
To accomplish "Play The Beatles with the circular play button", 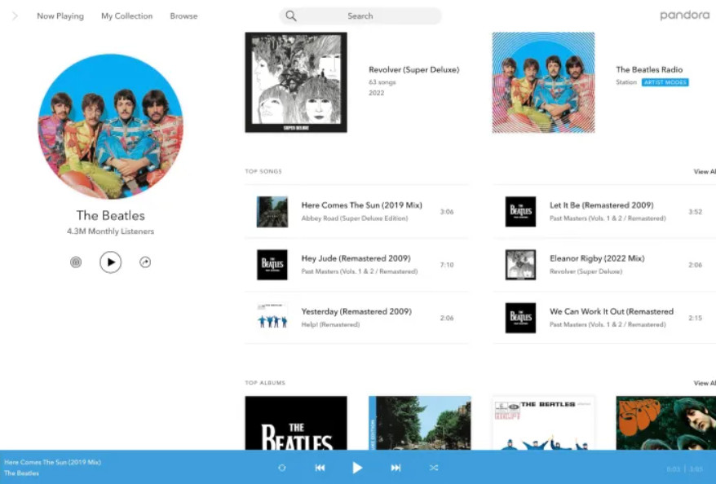I will click(x=111, y=262).
